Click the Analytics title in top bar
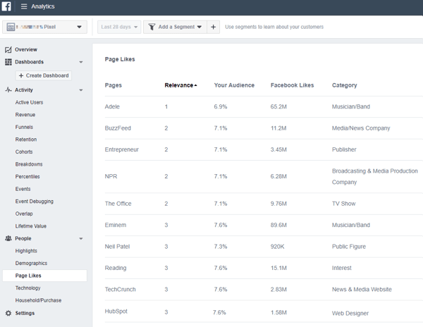 [x=42, y=6]
